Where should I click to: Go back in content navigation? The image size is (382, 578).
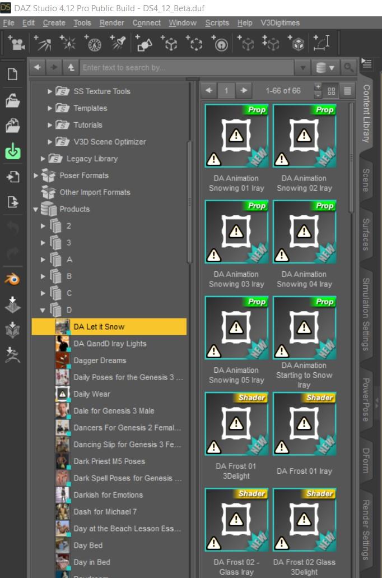point(37,67)
